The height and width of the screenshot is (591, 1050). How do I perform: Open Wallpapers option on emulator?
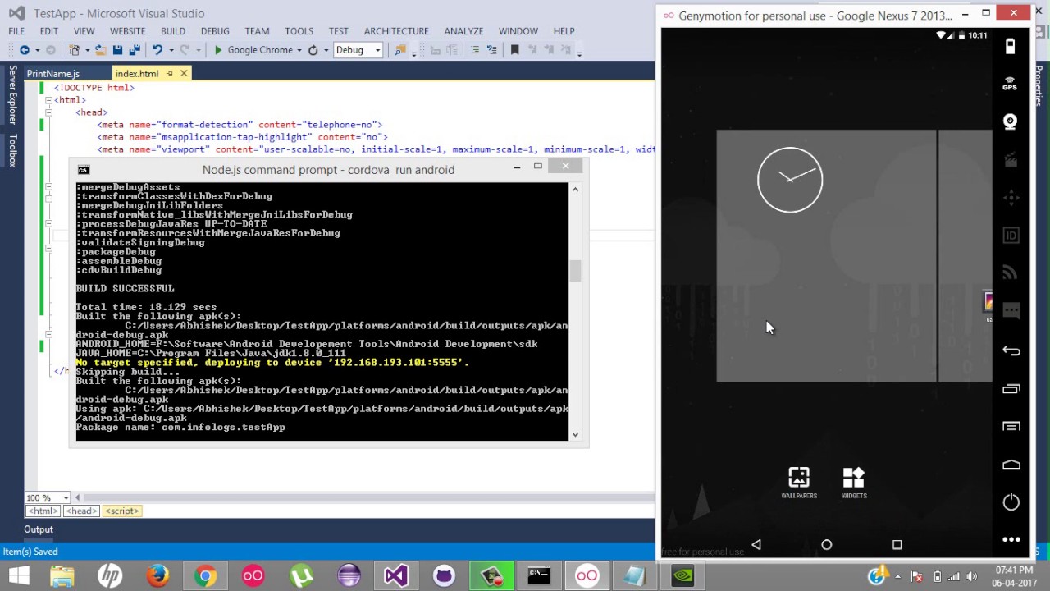pyautogui.click(x=799, y=483)
